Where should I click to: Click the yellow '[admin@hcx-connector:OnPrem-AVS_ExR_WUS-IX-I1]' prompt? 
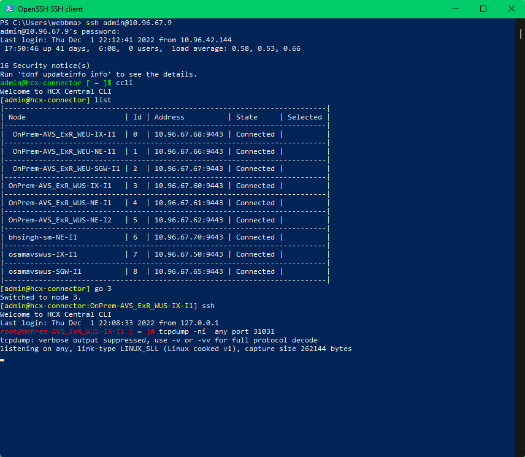[99, 306]
